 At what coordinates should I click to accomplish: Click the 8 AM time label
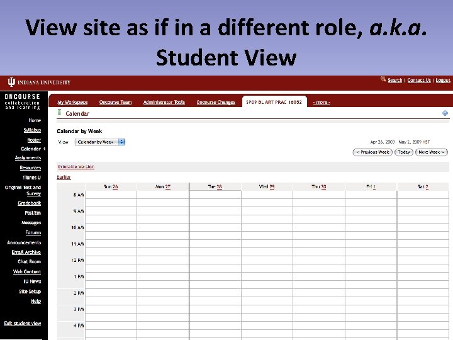click(x=79, y=195)
